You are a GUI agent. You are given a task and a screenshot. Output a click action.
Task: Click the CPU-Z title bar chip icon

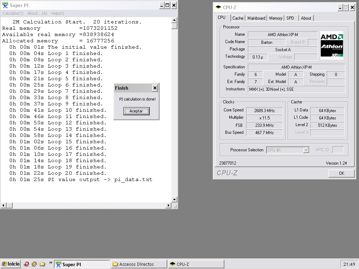218,7
